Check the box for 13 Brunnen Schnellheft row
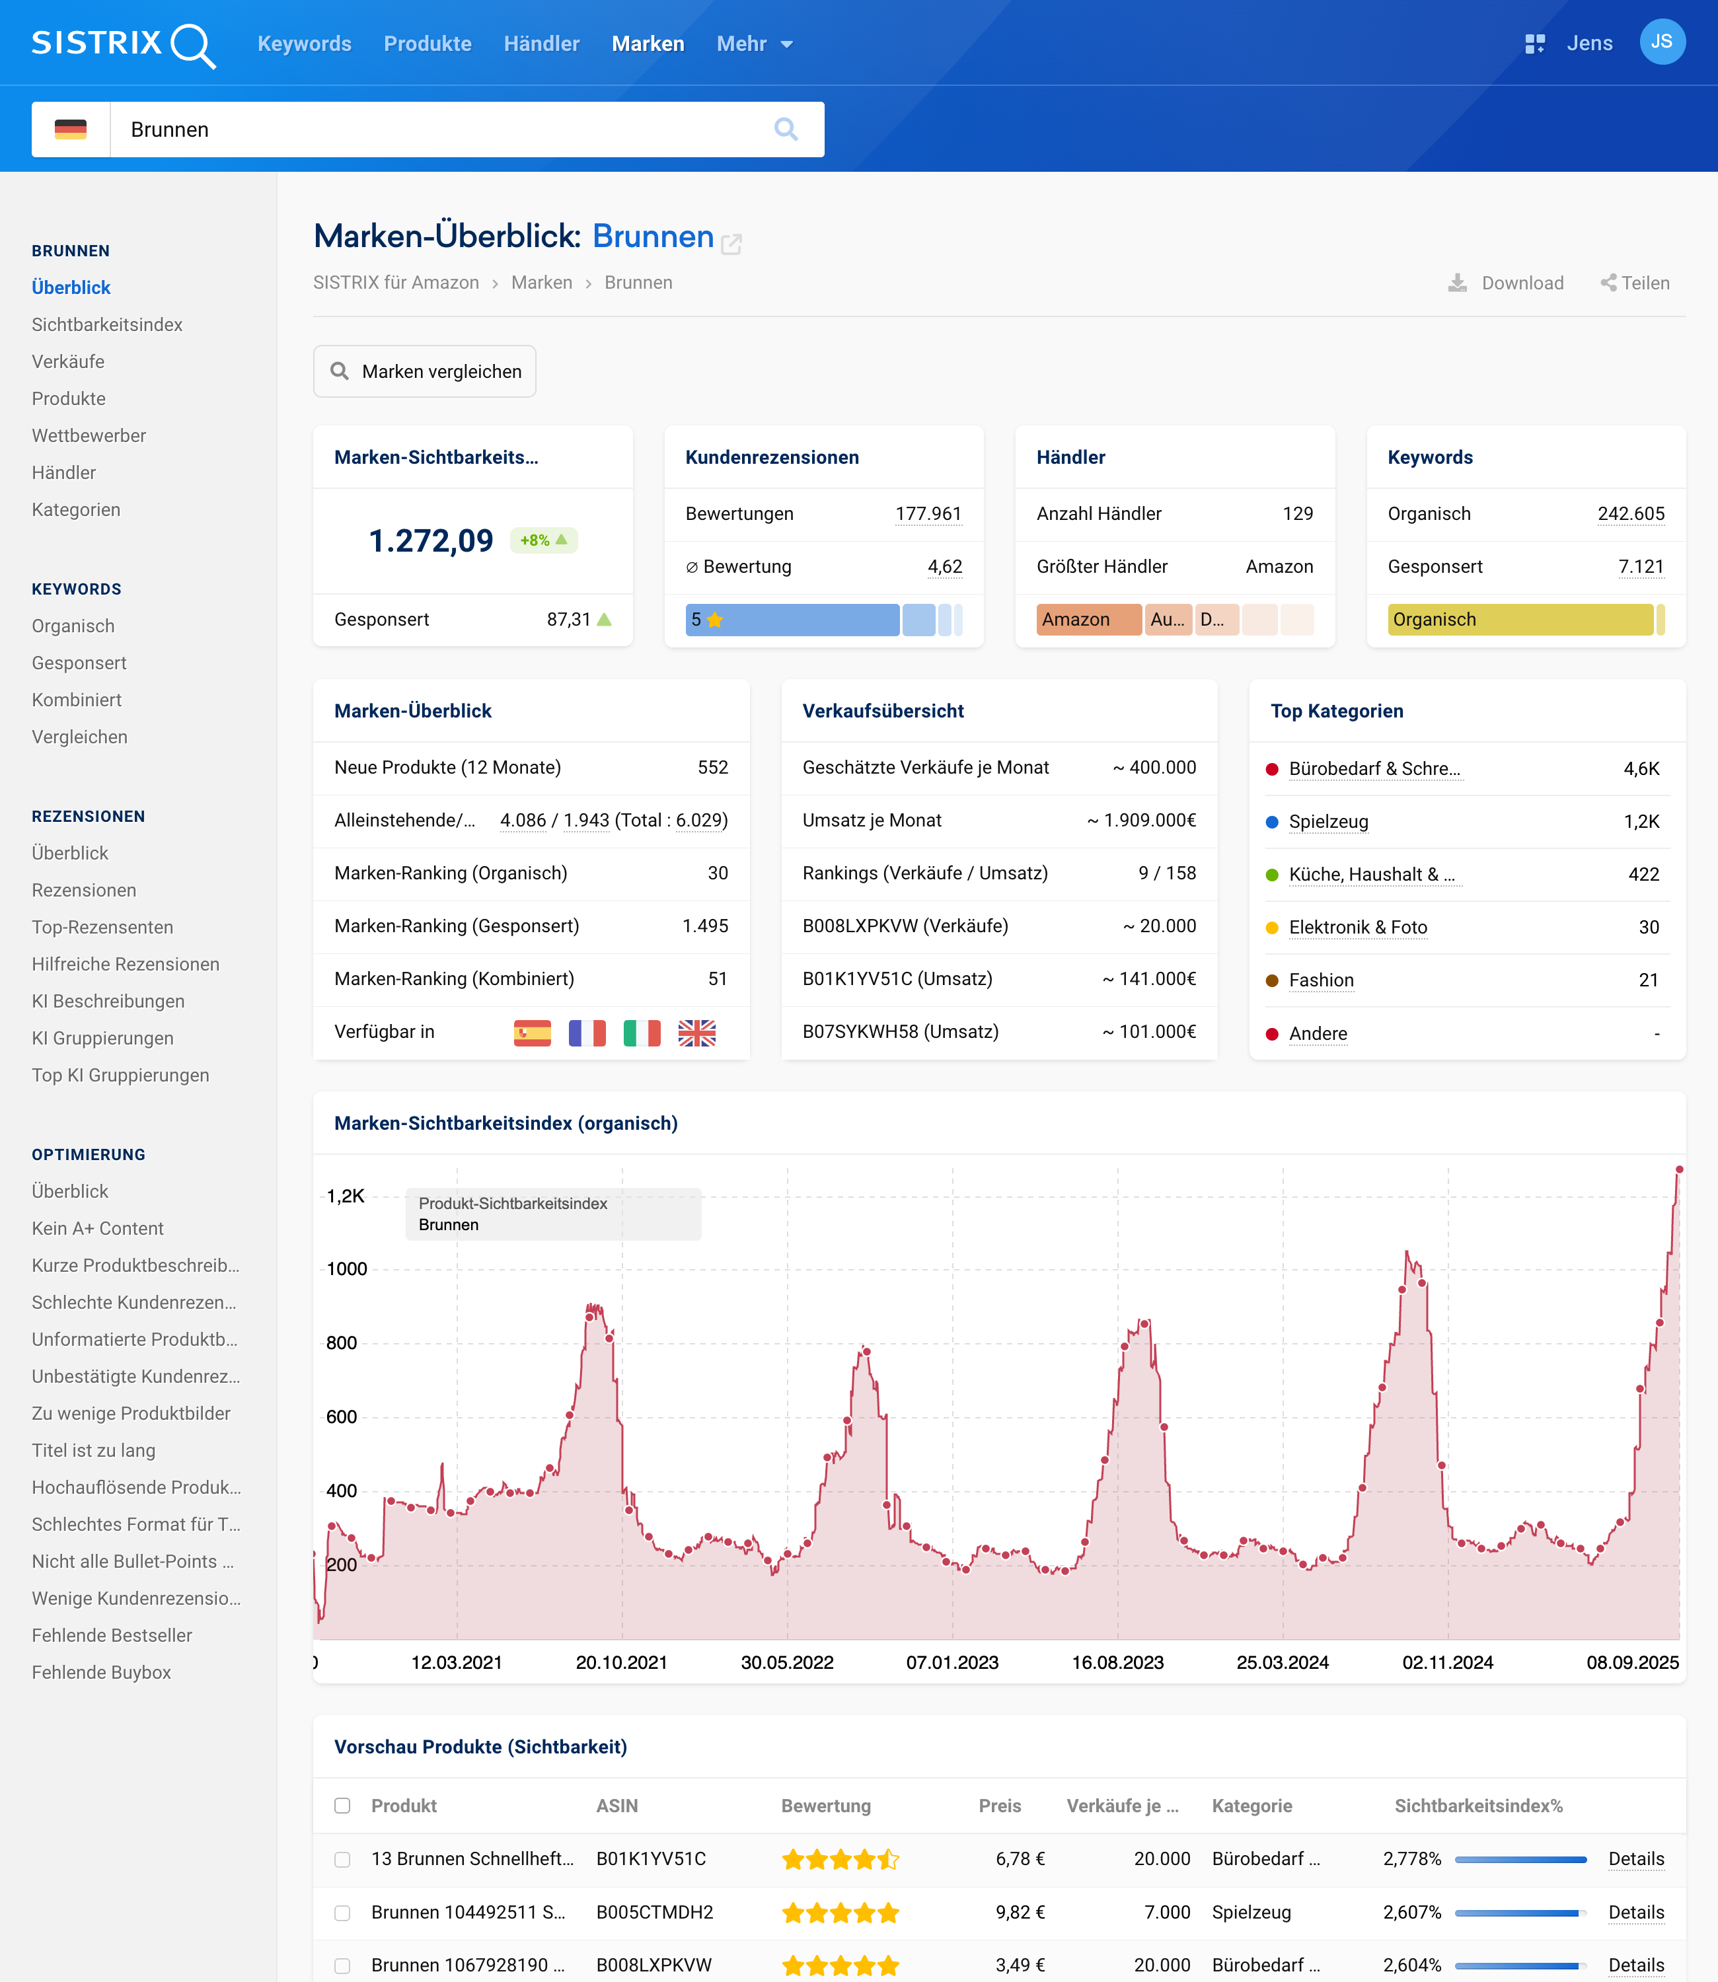The image size is (1718, 1982). point(342,1859)
